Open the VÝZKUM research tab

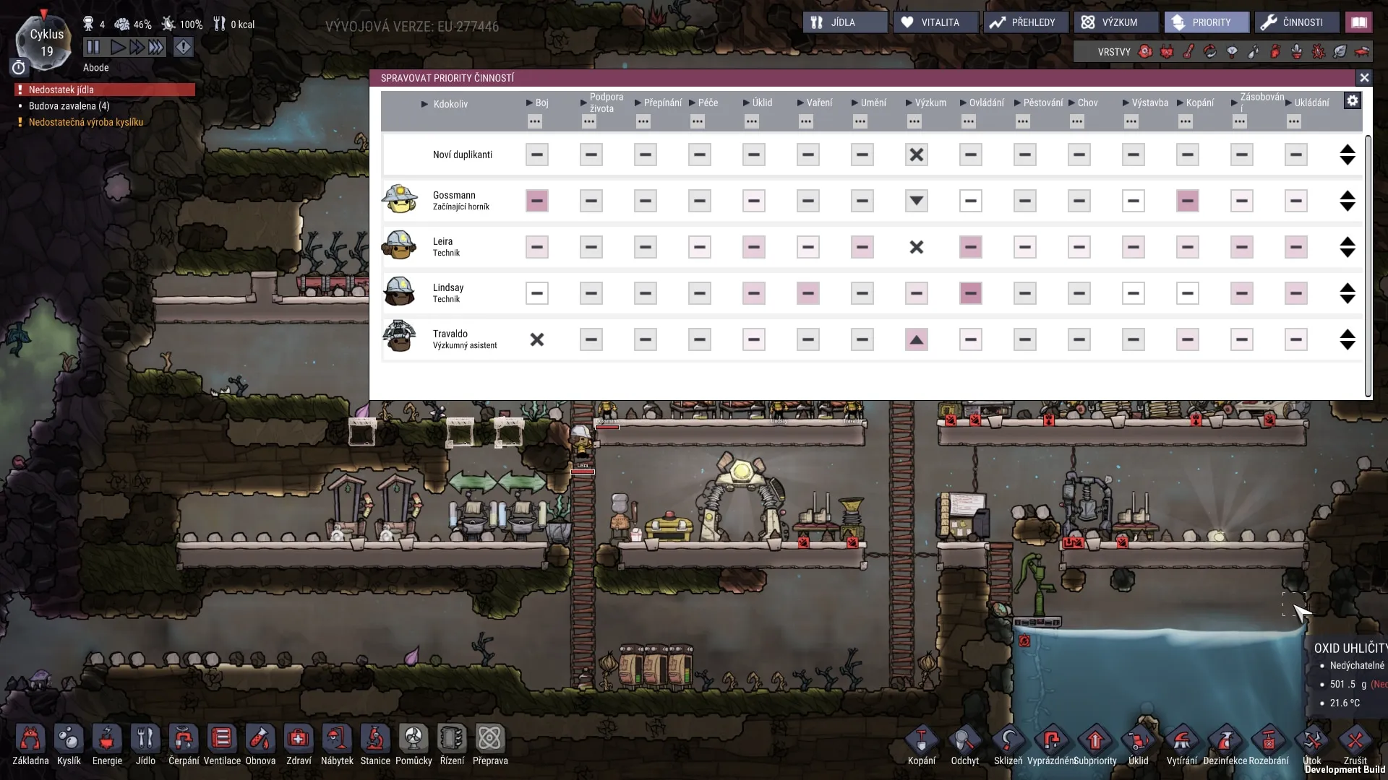click(x=1116, y=22)
